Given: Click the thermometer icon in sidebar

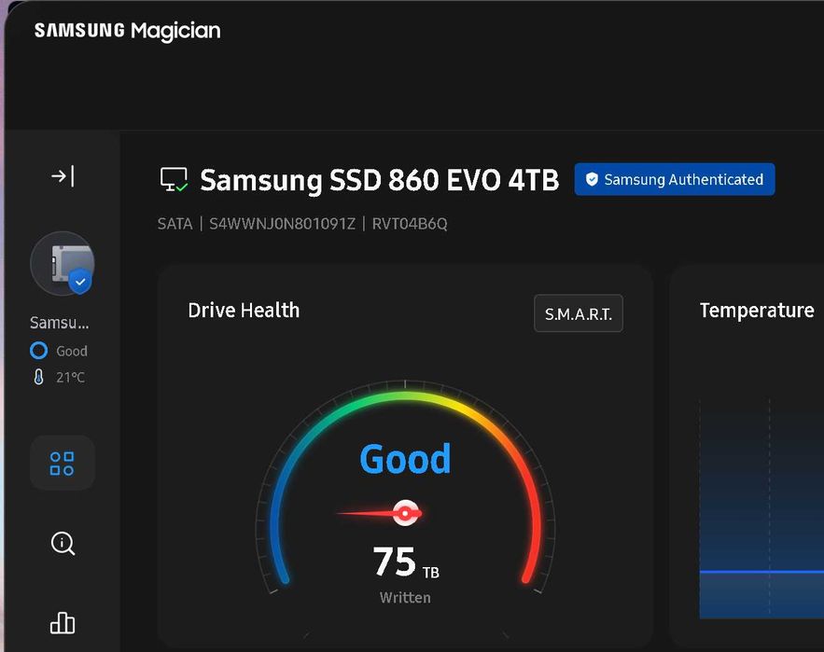Looking at the screenshot, I should (38, 377).
